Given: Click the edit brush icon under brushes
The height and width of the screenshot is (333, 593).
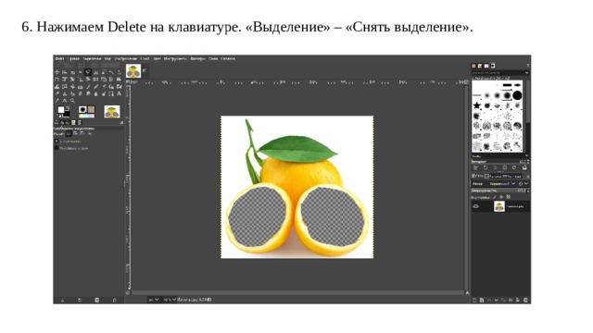Looking at the screenshot, I should 475,167.
